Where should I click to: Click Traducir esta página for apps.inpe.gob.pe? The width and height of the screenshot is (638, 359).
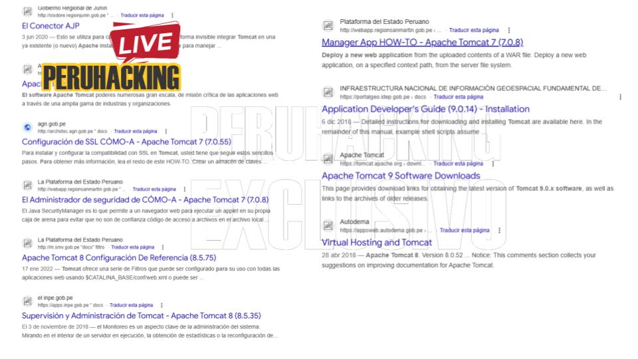click(x=132, y=305)
